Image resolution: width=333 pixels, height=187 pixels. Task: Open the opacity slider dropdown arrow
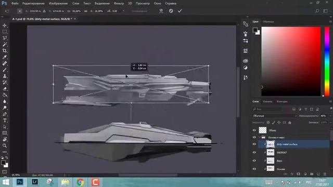pos(330,116)
